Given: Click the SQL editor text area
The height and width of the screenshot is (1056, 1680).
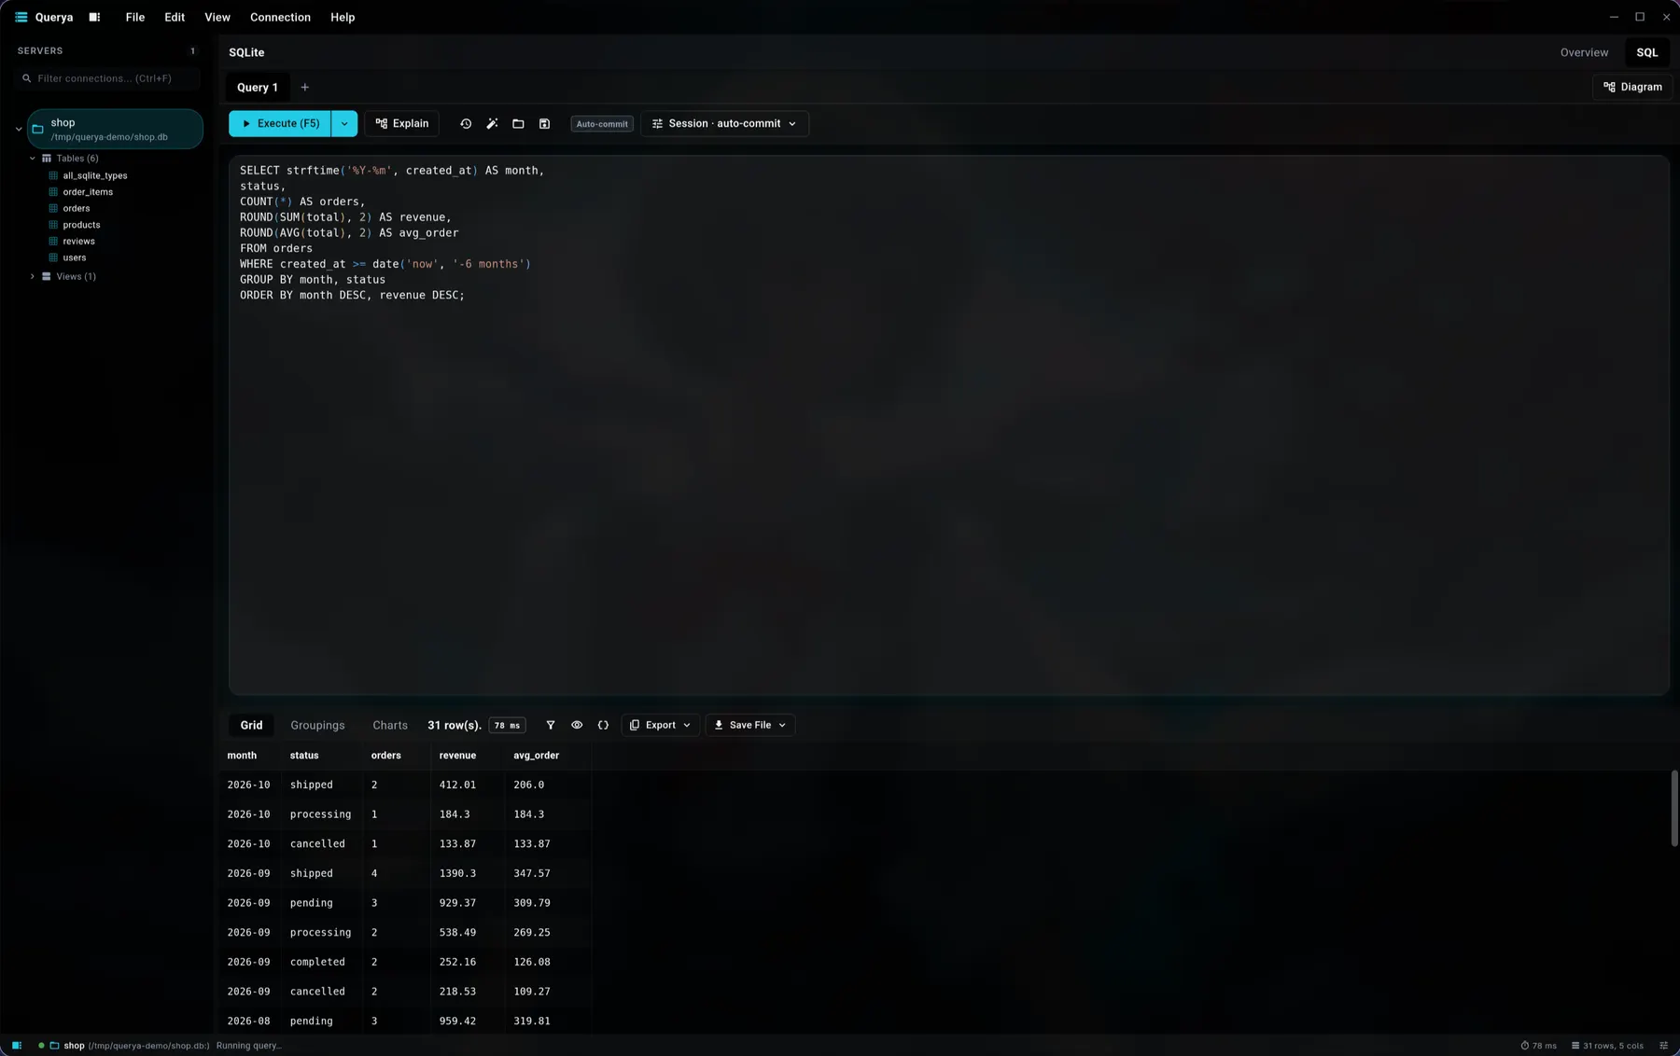Looking at the screenshot, I should tap(948, 424).
